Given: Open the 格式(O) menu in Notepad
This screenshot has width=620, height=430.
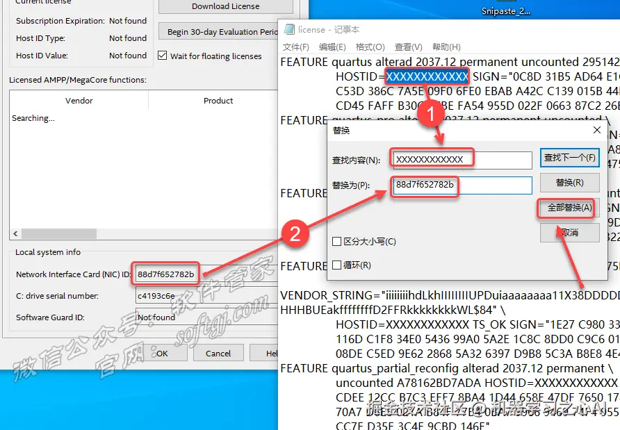Looking at the screenshot, I should point(370,47).
